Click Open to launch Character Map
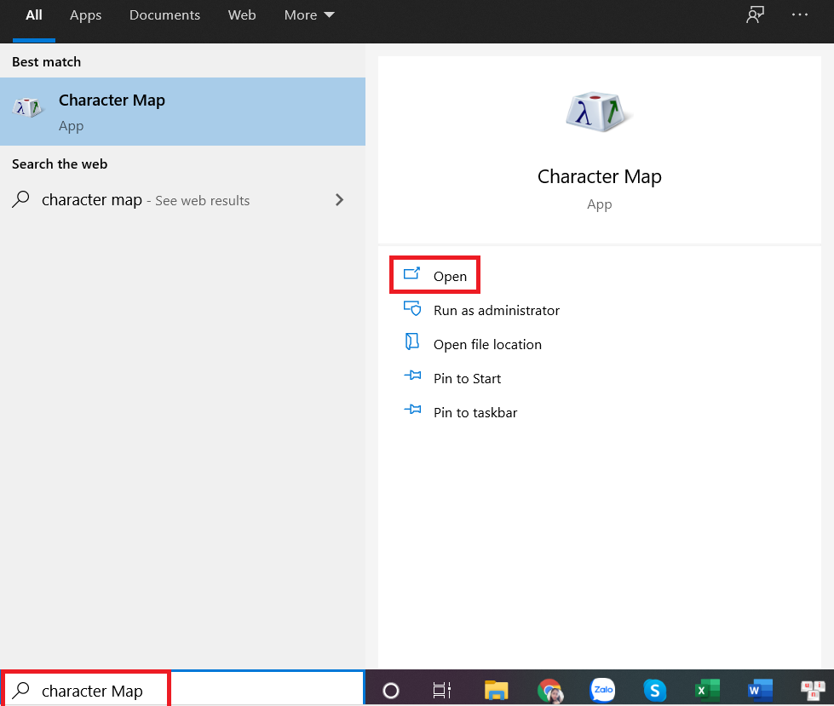Viewport: 834px width, 706px height. click(x=449, y=276)
